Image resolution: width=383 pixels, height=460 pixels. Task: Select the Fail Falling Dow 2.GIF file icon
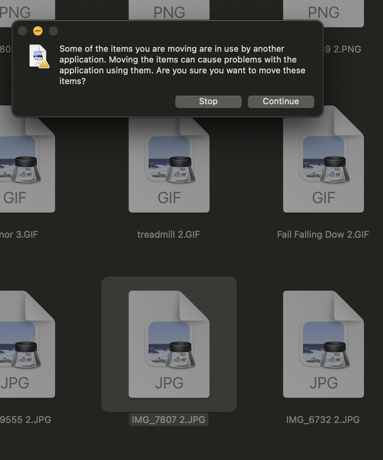324,159
